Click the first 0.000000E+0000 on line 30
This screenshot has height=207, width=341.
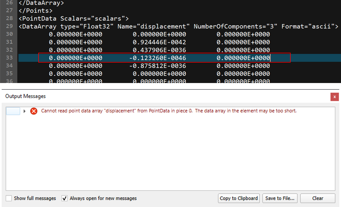75,34
